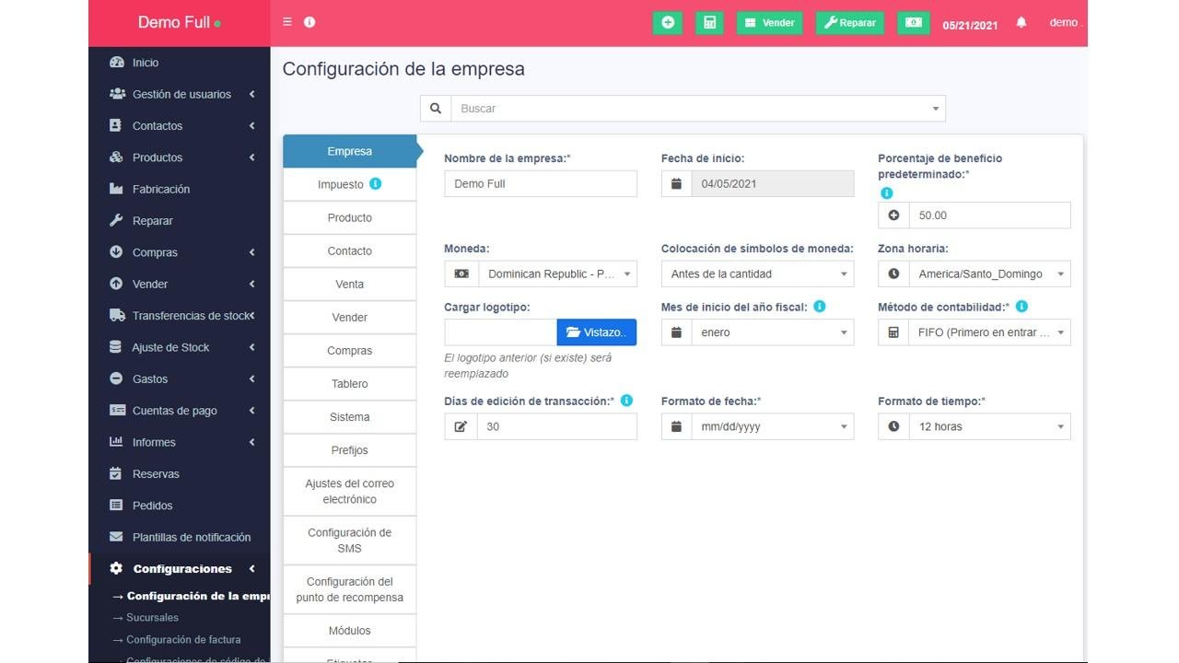Open the Sucursales submenu link
The image size is (1179, 663).
[152, 618]
